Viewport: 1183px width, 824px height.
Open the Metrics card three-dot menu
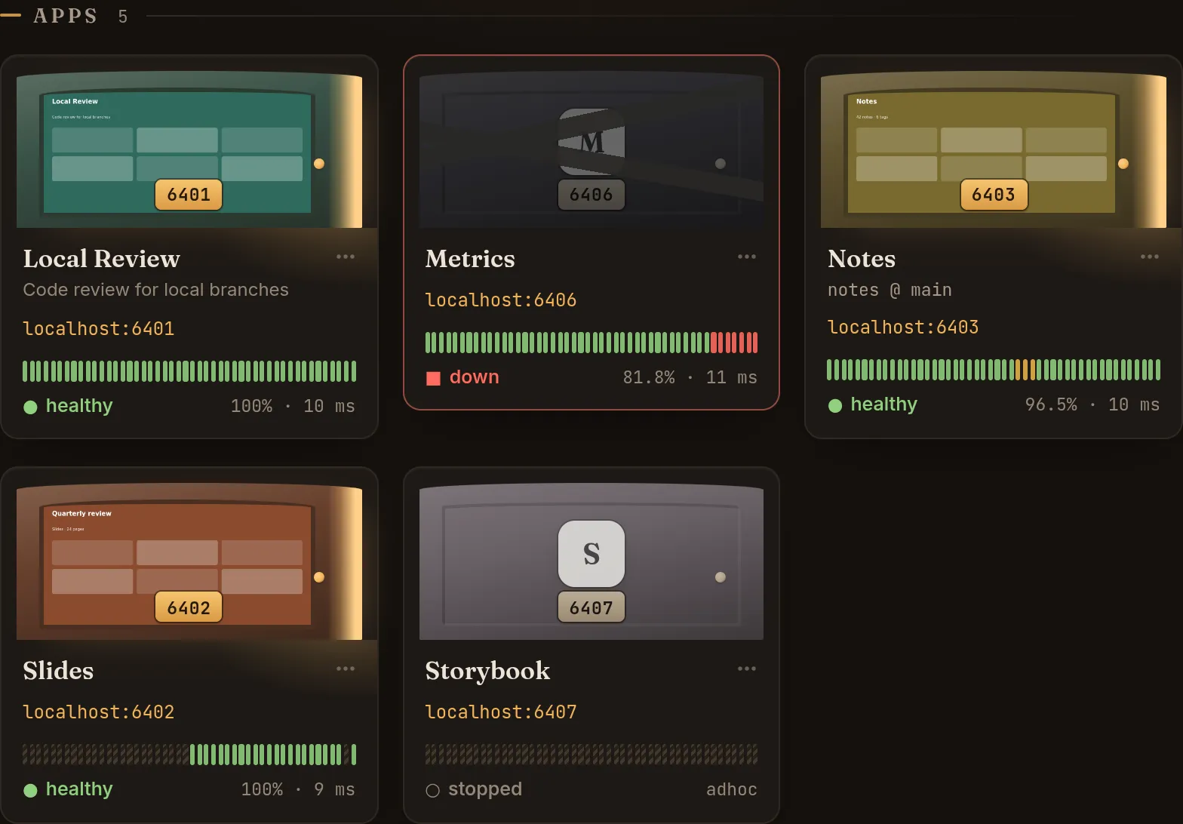[747, 257]
